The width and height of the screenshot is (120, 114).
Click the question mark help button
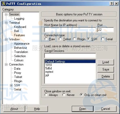click(111, 4)
